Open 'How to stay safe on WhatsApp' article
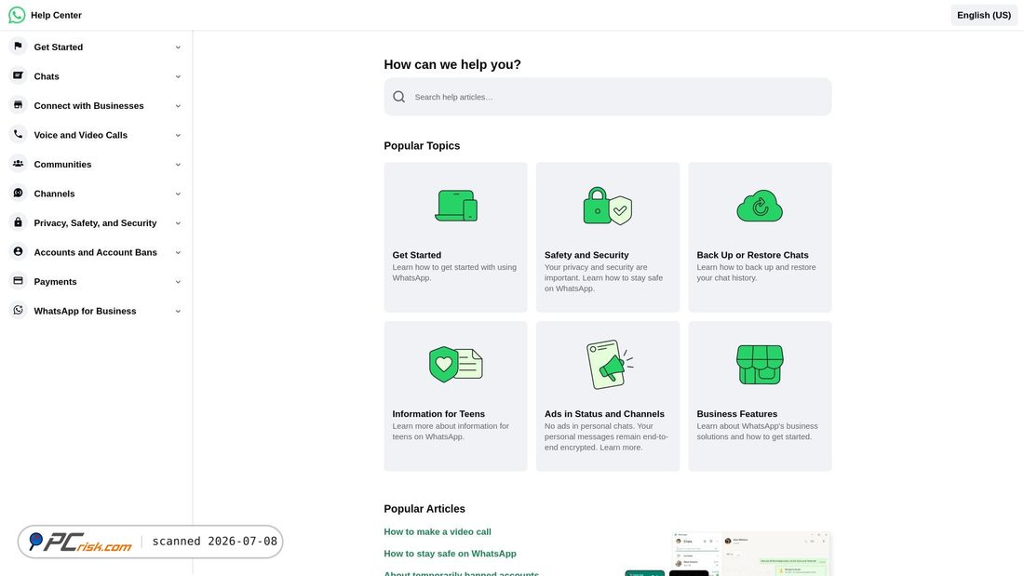Image resolution: width=1024 pixels, height=576 pixels. tap(450, 553)
